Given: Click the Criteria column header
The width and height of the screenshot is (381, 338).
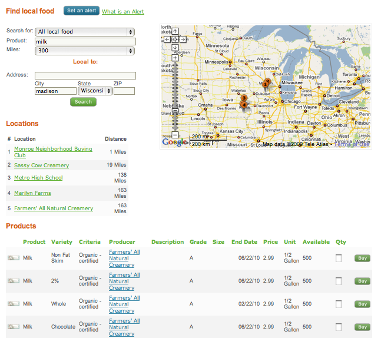Looking at the screenshot, I should coord(90,242).
